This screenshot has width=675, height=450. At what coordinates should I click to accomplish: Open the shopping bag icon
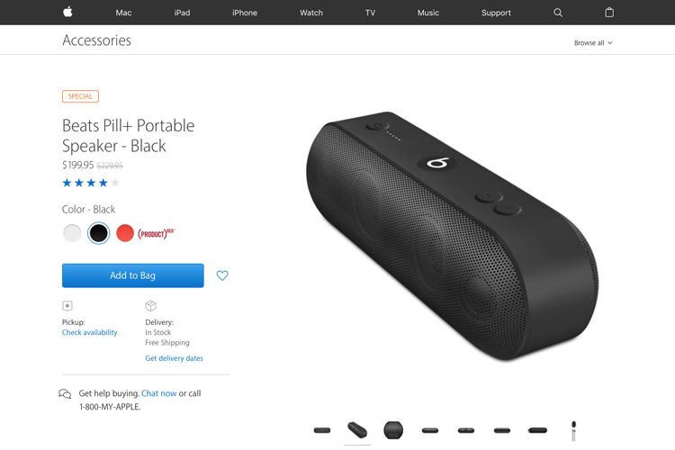pyautogui.click(x=609, y=12)
